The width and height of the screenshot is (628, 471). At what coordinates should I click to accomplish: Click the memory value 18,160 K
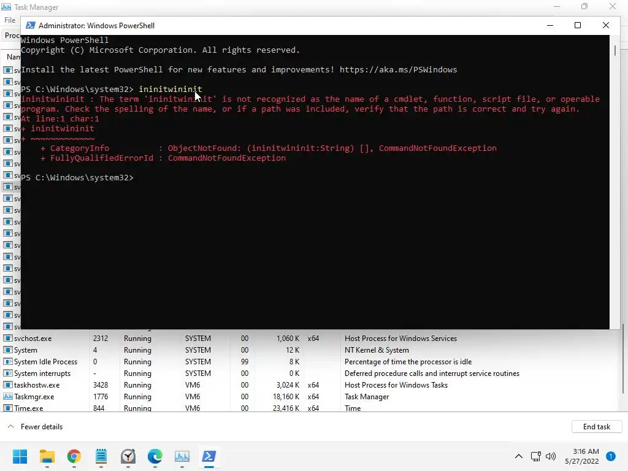click(x=286, y=397)
